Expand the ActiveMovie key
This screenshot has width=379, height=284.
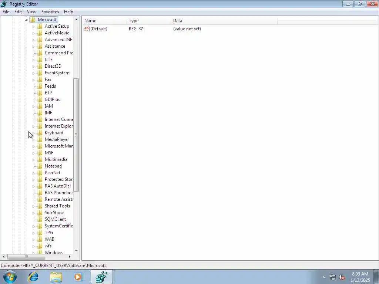(x=33, y=33)
